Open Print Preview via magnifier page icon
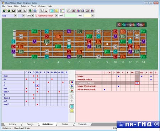 (x=24, y=11)
